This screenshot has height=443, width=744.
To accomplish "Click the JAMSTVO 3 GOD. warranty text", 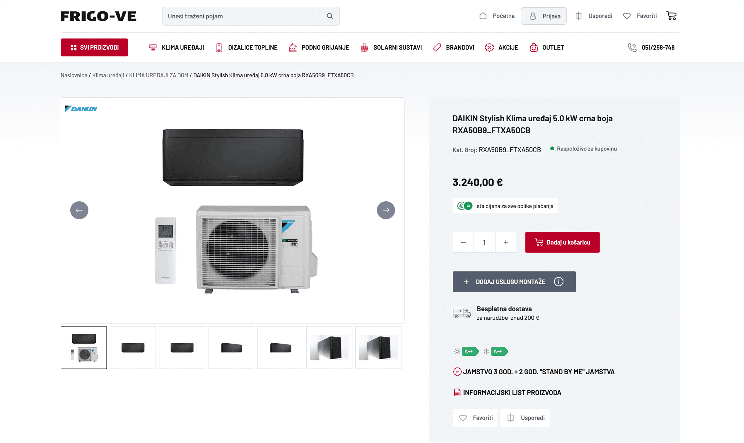I will tap(539, 372).
